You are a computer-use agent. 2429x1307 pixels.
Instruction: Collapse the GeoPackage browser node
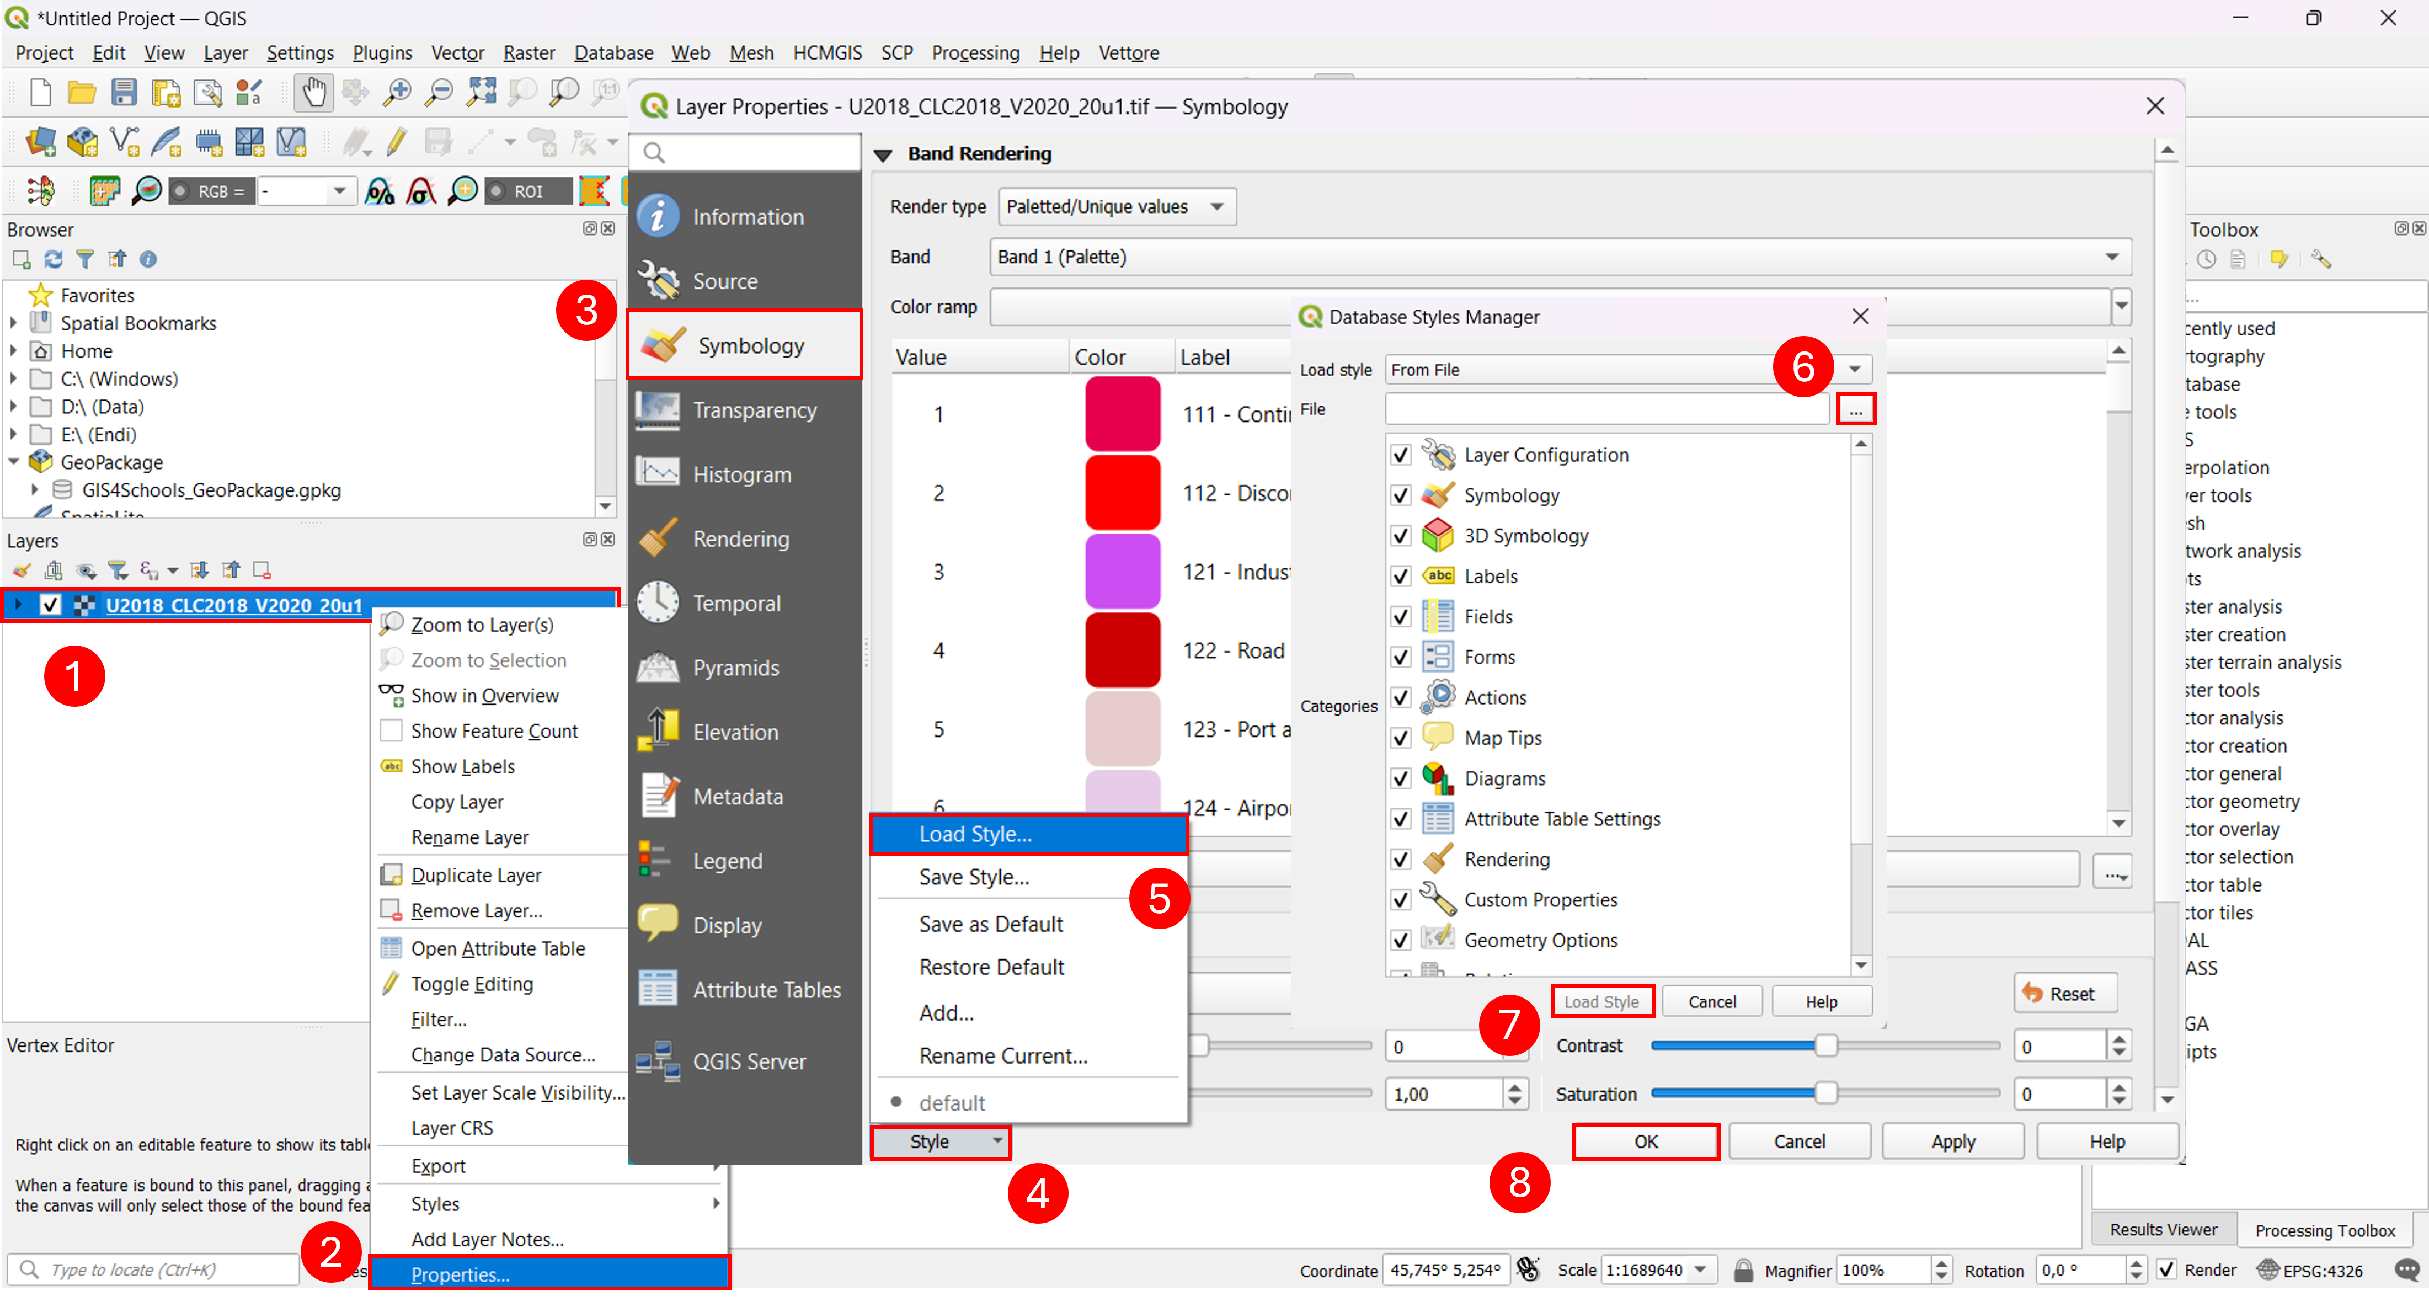13,462
